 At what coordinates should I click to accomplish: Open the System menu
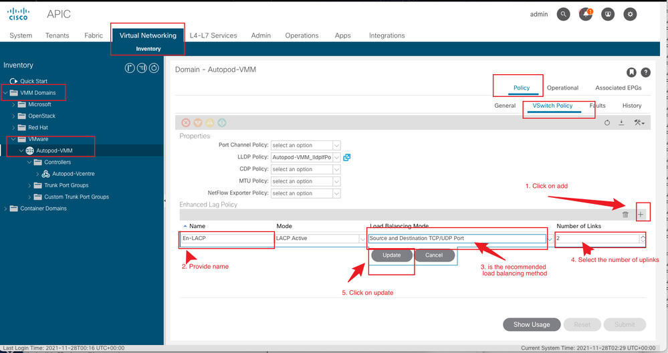[21, 35]
